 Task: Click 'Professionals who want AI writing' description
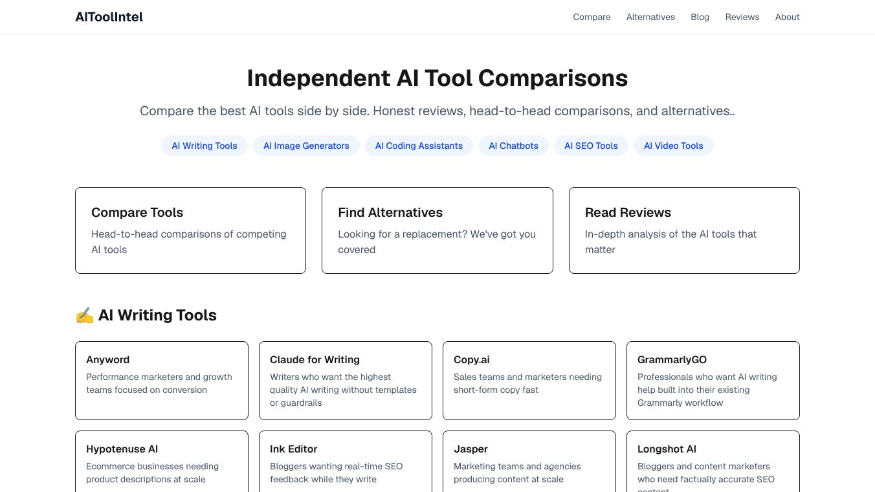[707, 390]
